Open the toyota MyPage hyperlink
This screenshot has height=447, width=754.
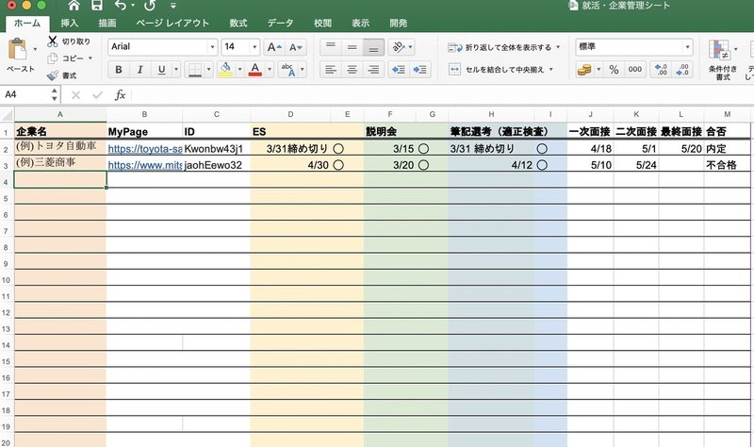pyautogui.click(x=145, y=149)
